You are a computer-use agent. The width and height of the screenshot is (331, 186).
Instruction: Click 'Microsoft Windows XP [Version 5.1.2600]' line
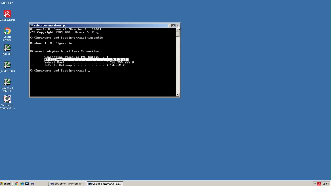coord(65,29)
